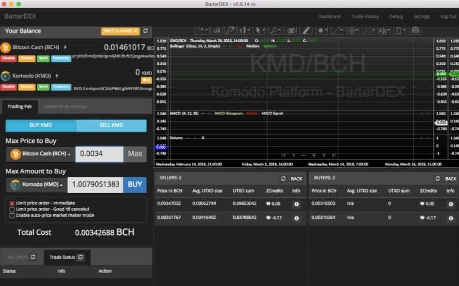Click the refresh icon on Trade Status tab

point(81,257)
